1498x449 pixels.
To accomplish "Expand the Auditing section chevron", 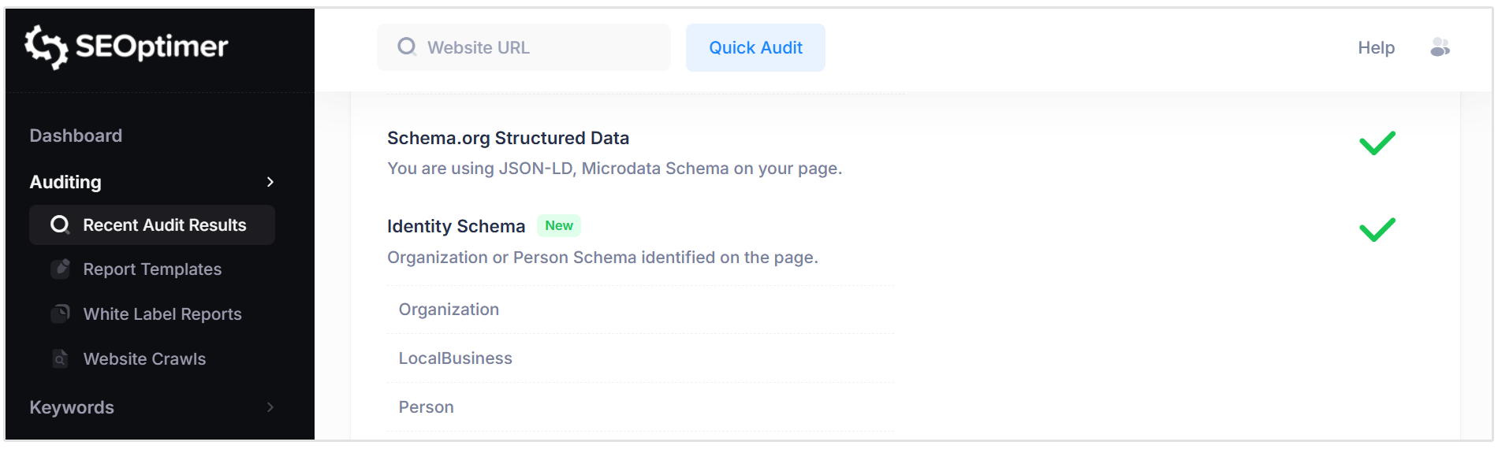I will click(x=270, y=182).
